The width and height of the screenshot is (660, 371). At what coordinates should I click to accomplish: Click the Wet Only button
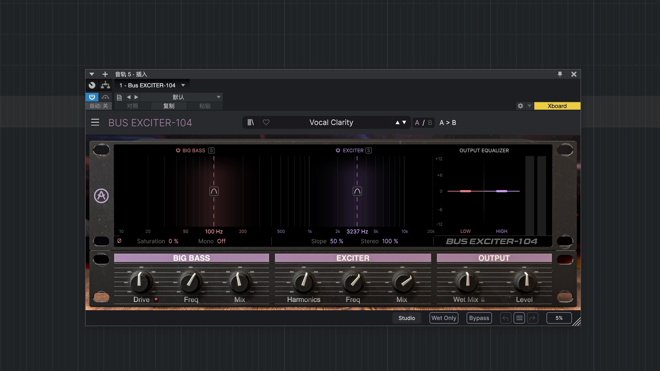tap(443, 318)
